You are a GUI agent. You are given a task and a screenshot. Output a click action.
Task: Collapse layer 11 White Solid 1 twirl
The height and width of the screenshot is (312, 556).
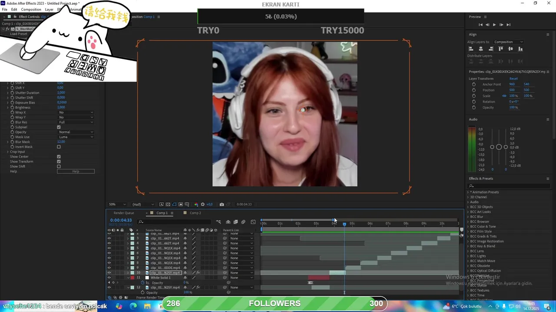point(128,278)
